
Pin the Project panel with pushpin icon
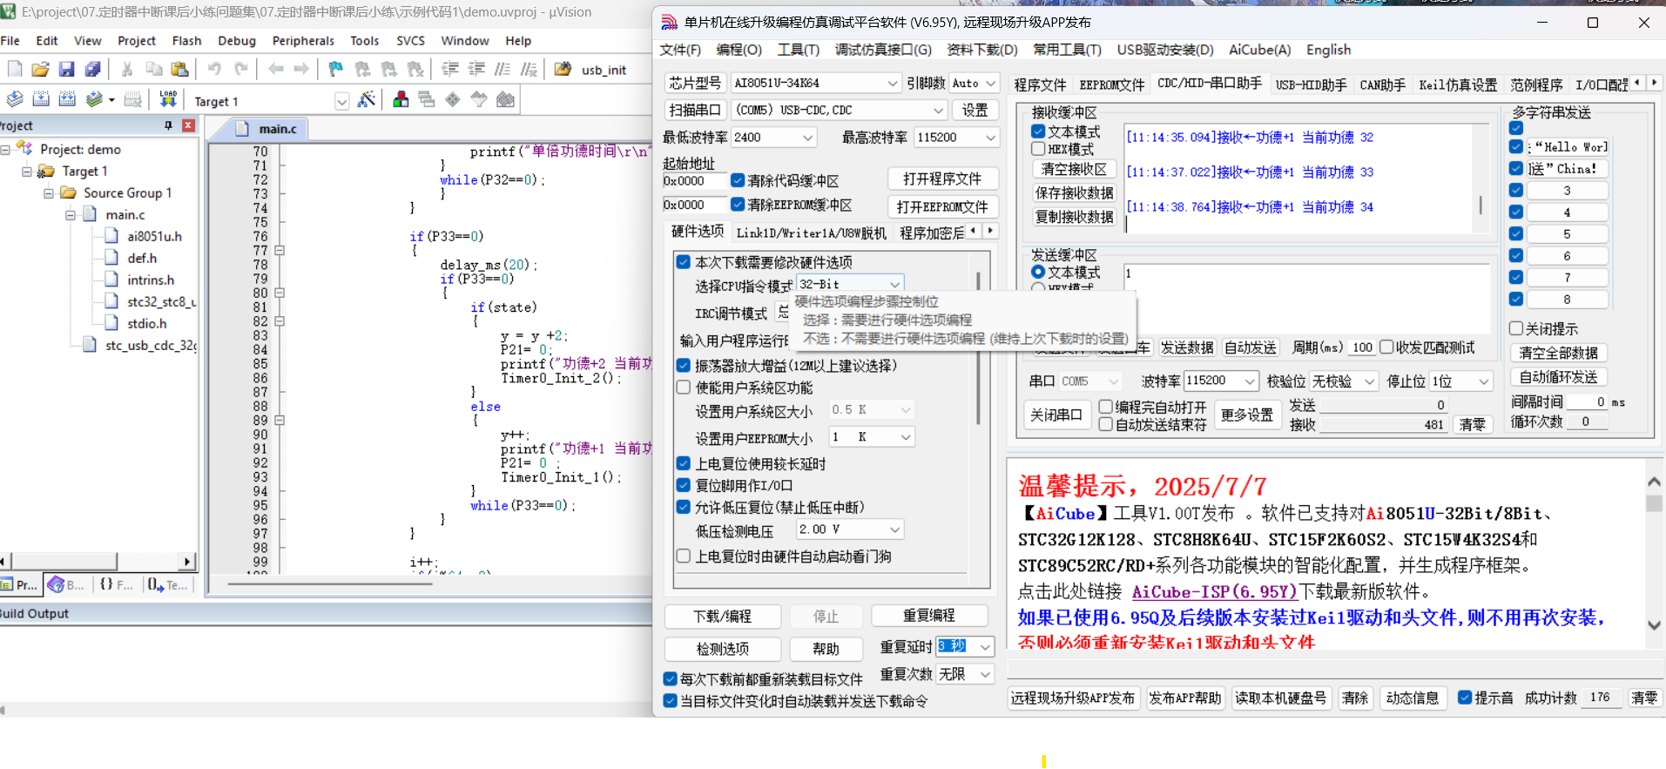pos(168,125)
